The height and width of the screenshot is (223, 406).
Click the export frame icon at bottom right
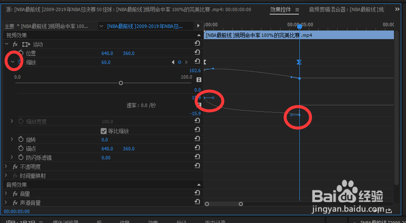pos(389,211)
